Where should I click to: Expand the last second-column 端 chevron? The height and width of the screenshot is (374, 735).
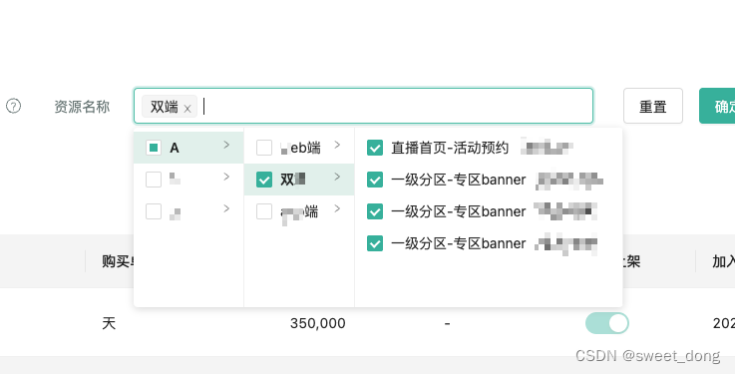(x=337, y=208)
